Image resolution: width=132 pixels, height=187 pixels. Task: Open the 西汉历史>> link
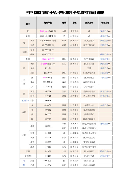pyautogui.click(x=105, y=64)
